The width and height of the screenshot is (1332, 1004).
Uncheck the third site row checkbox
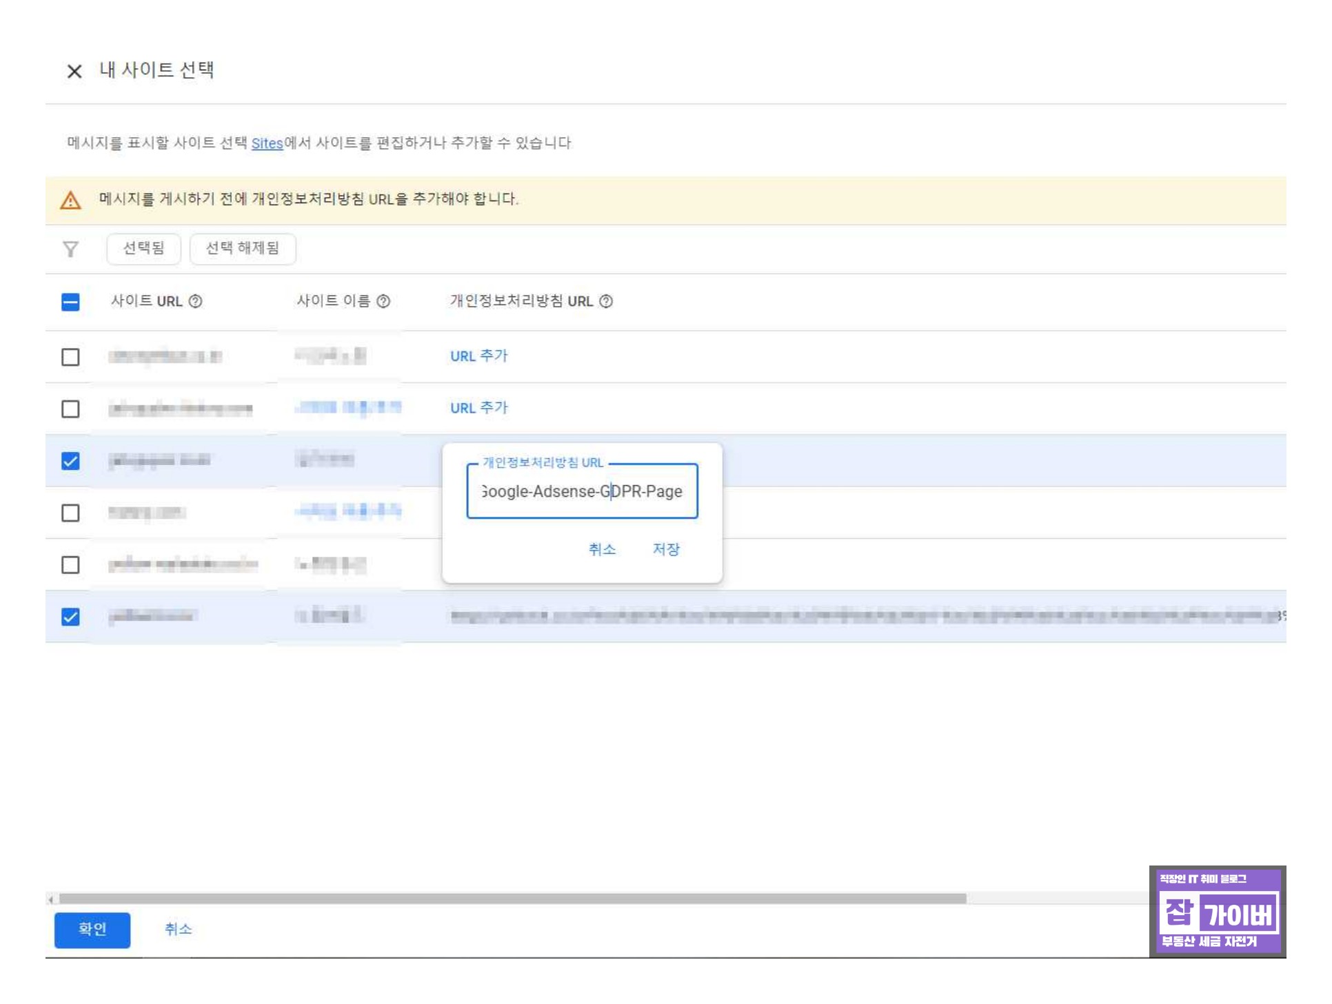(70, 461)
